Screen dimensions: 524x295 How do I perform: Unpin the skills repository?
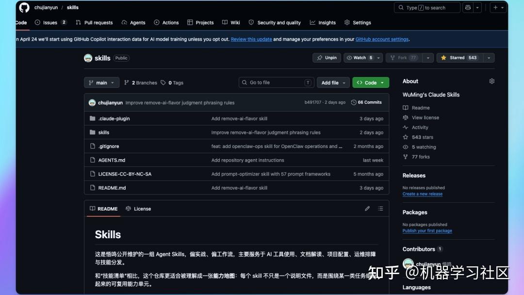click(x=327, y=58)
